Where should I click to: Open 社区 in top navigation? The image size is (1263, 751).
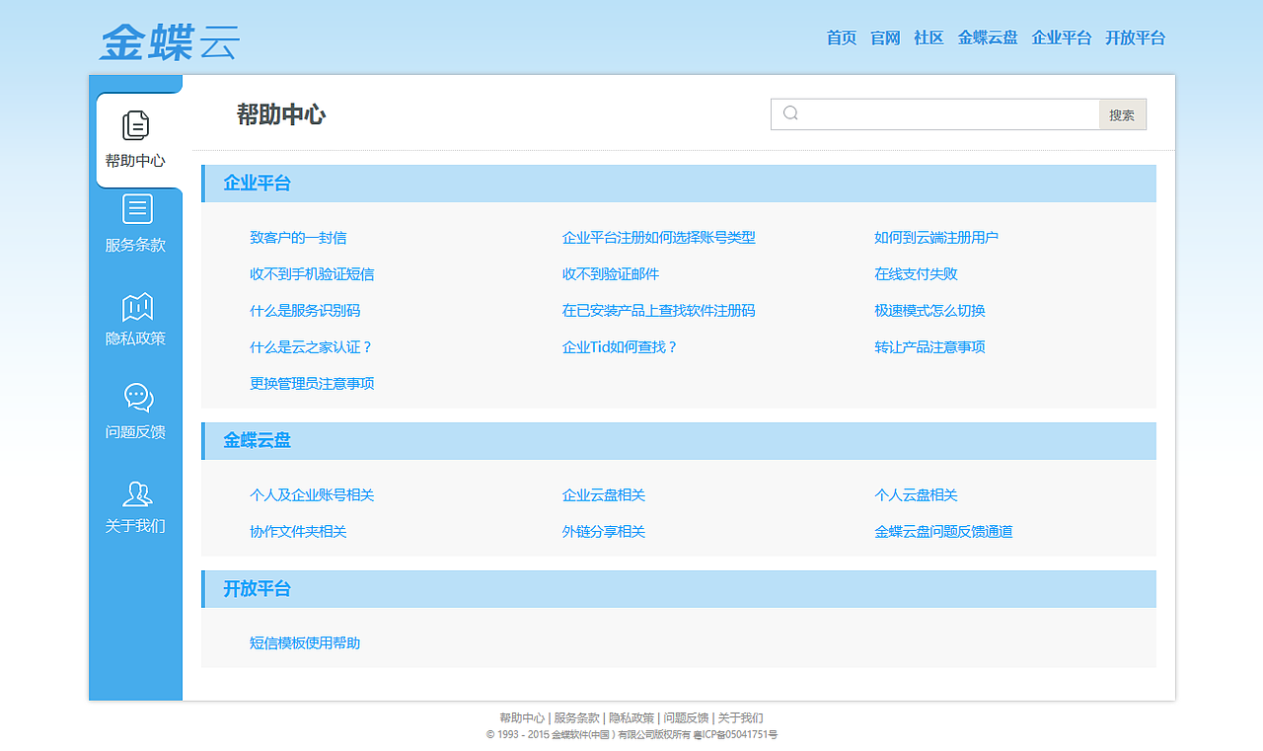coord(929,38)
